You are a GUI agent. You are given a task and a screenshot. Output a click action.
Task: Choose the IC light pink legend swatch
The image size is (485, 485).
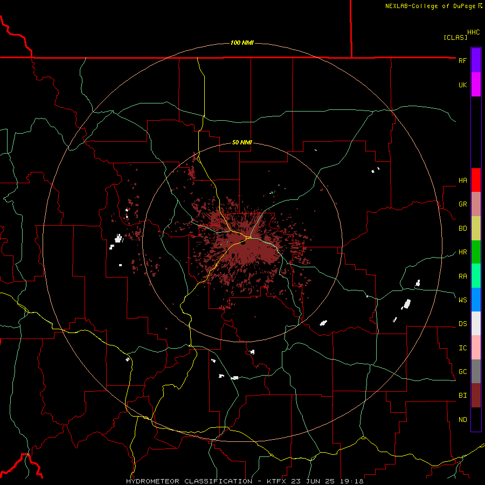(476, 348)
